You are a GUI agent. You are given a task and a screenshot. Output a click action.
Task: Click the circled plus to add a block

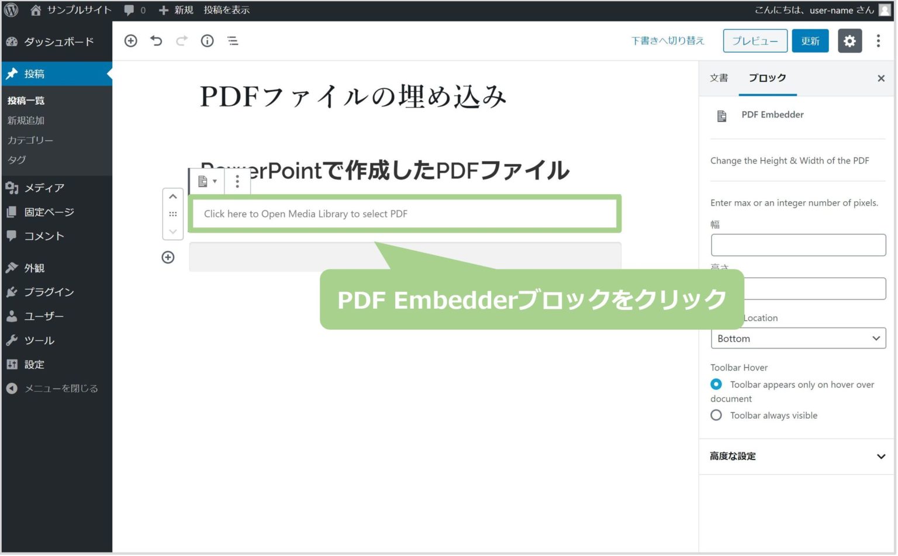coord(168,257)
